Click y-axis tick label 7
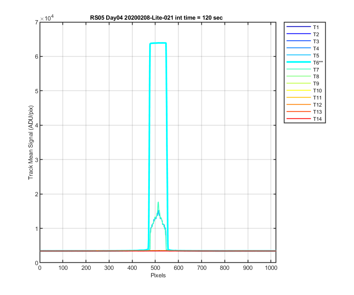This screenshot has height=295, width=354. pyautogui.click(x=37, y=22)
